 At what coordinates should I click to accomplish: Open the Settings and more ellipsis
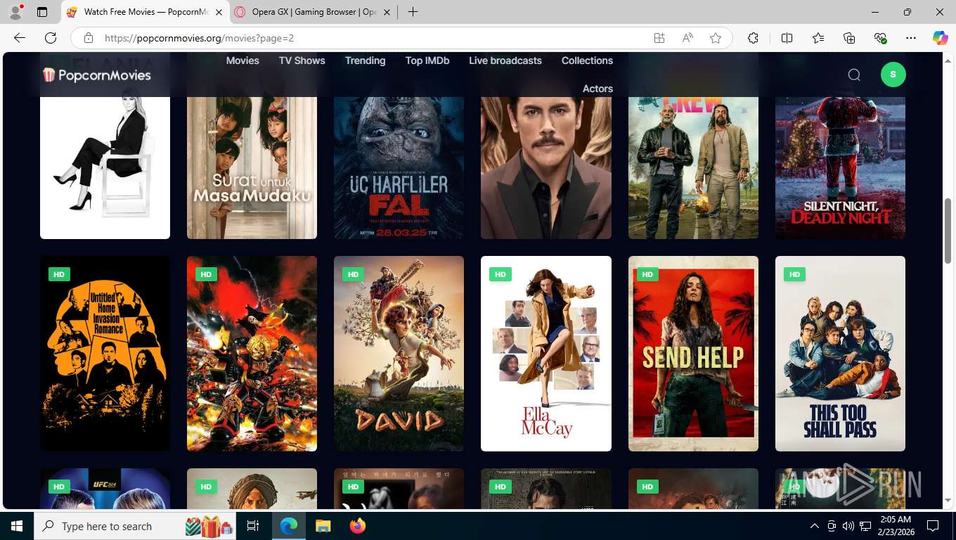pyautogui.click(x=911, y=38)
